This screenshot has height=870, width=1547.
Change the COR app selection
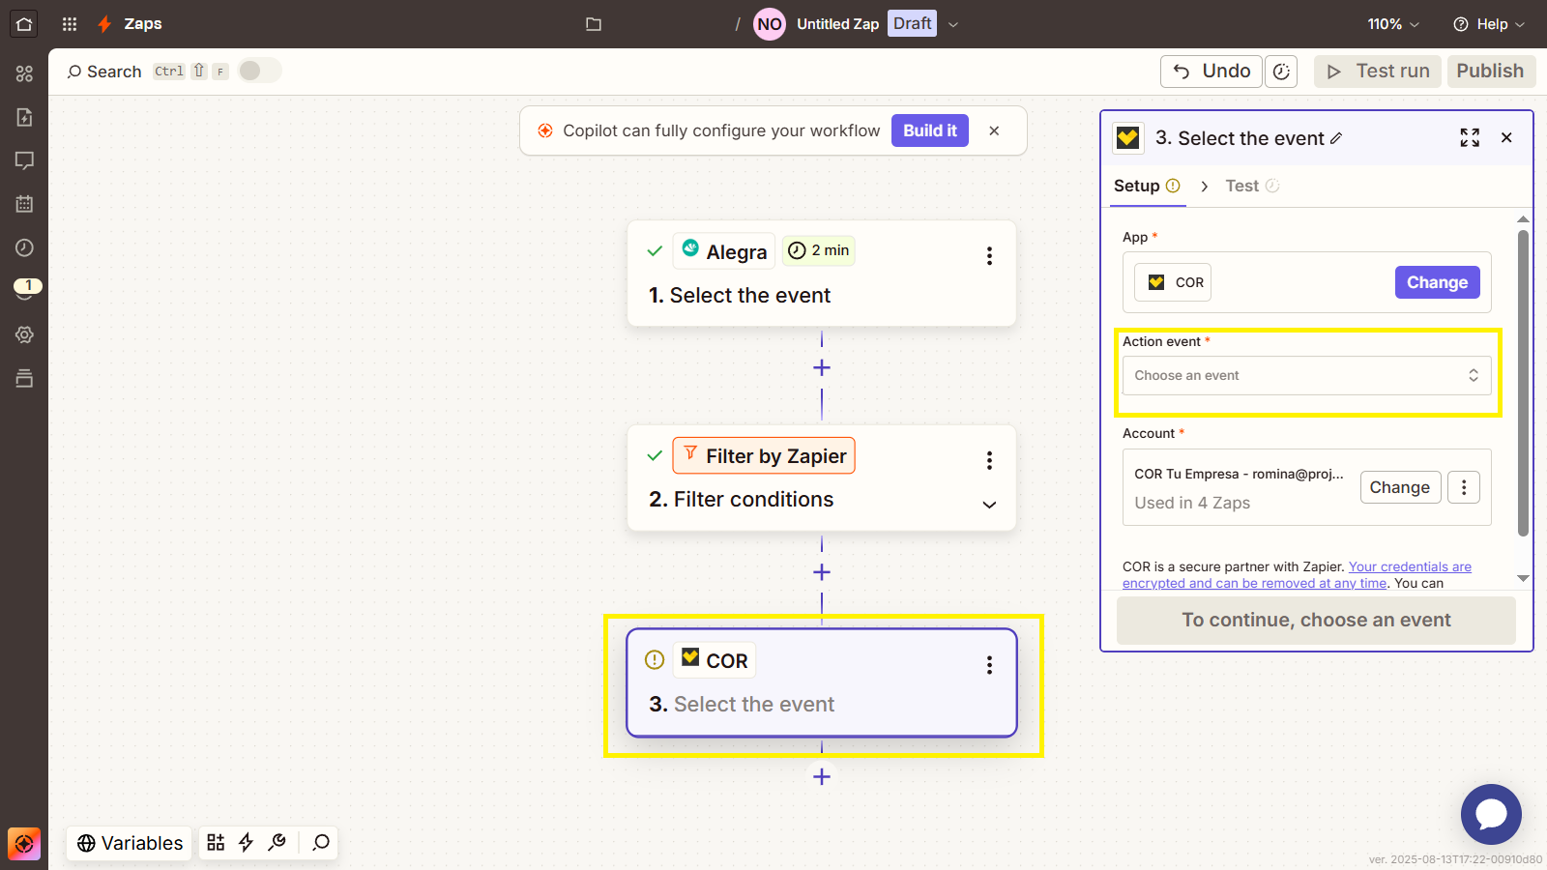point(1437,282)
